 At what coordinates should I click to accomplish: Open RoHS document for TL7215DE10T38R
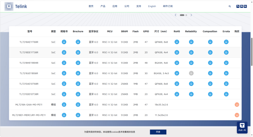click(177, 94)
